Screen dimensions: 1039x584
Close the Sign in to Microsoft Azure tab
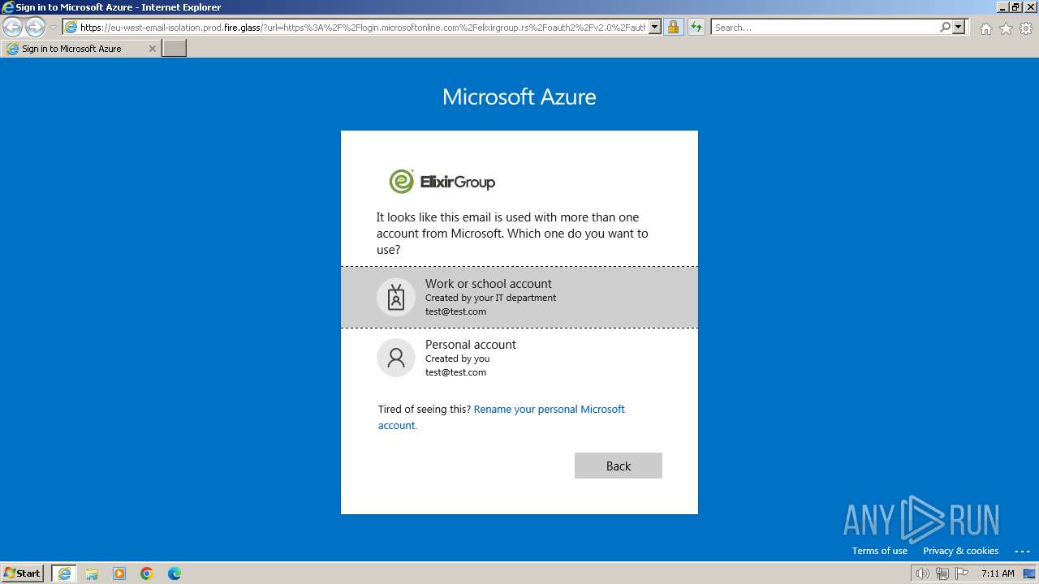click(152, 49)
